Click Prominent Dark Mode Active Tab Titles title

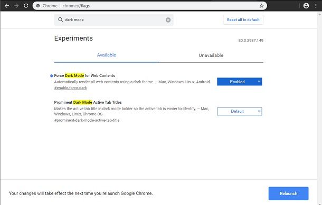click(88, 102)
